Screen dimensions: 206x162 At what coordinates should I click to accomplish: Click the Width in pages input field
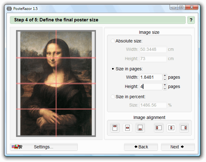coord(151,77)
